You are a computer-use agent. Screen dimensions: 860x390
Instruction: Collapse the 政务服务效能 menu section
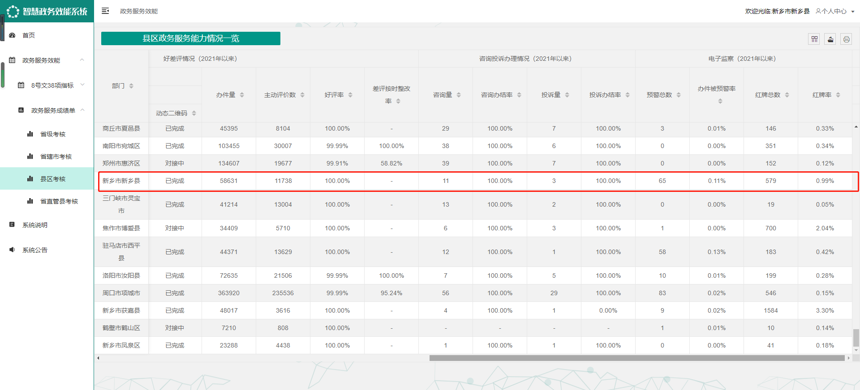(82, 60)
